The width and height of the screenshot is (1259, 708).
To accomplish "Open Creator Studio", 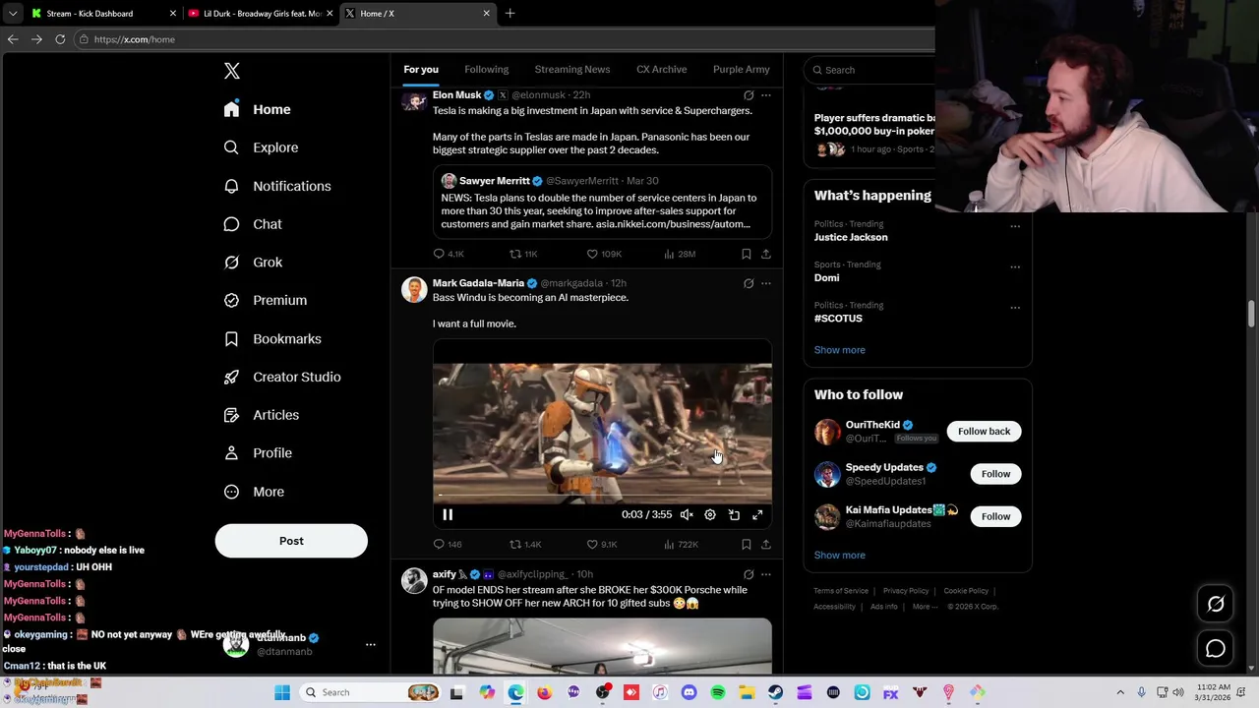I will 282,377.
